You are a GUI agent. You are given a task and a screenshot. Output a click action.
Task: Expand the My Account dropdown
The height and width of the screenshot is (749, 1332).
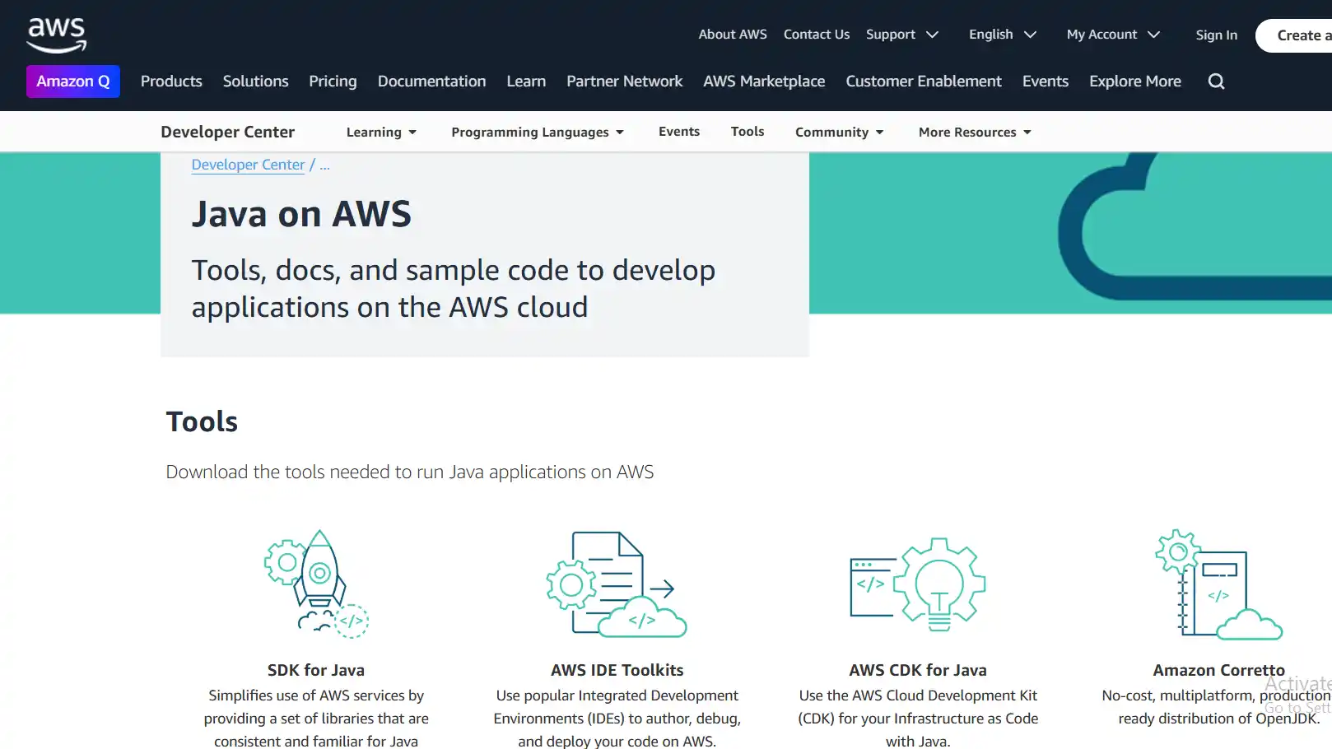[1112, 34]
